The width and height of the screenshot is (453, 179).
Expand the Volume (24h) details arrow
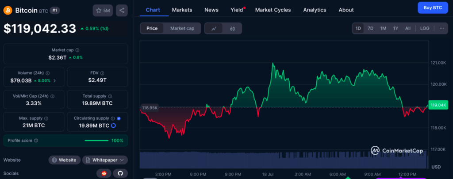[55, 80]
